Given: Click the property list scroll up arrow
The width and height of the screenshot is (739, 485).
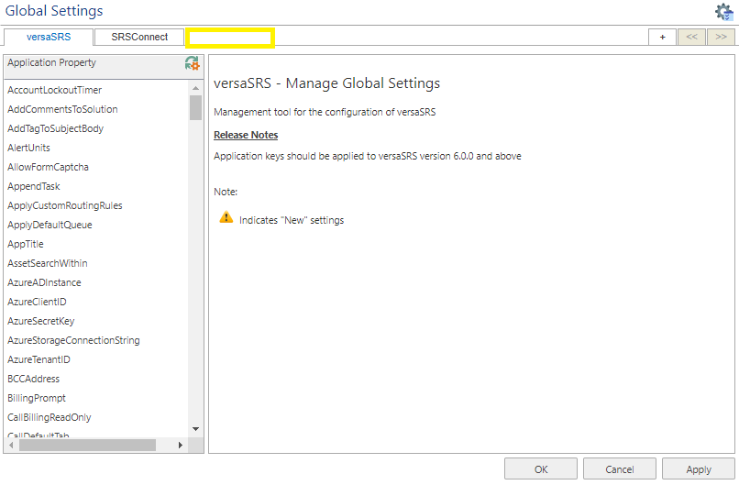Looking at the screenshot, I should [x=195, y=88].
